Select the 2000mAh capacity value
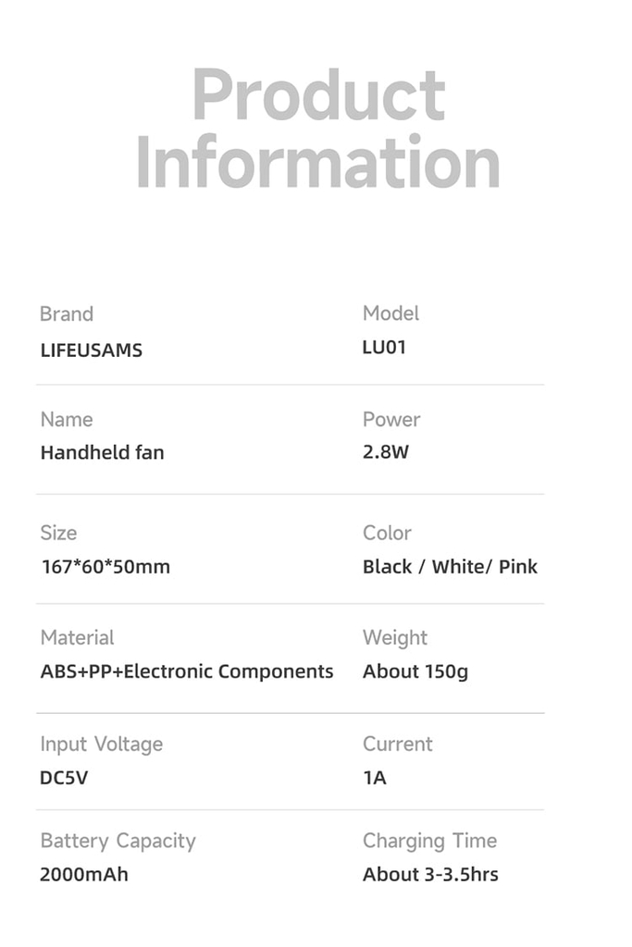The image size is (632, 947). coord(83,874)
